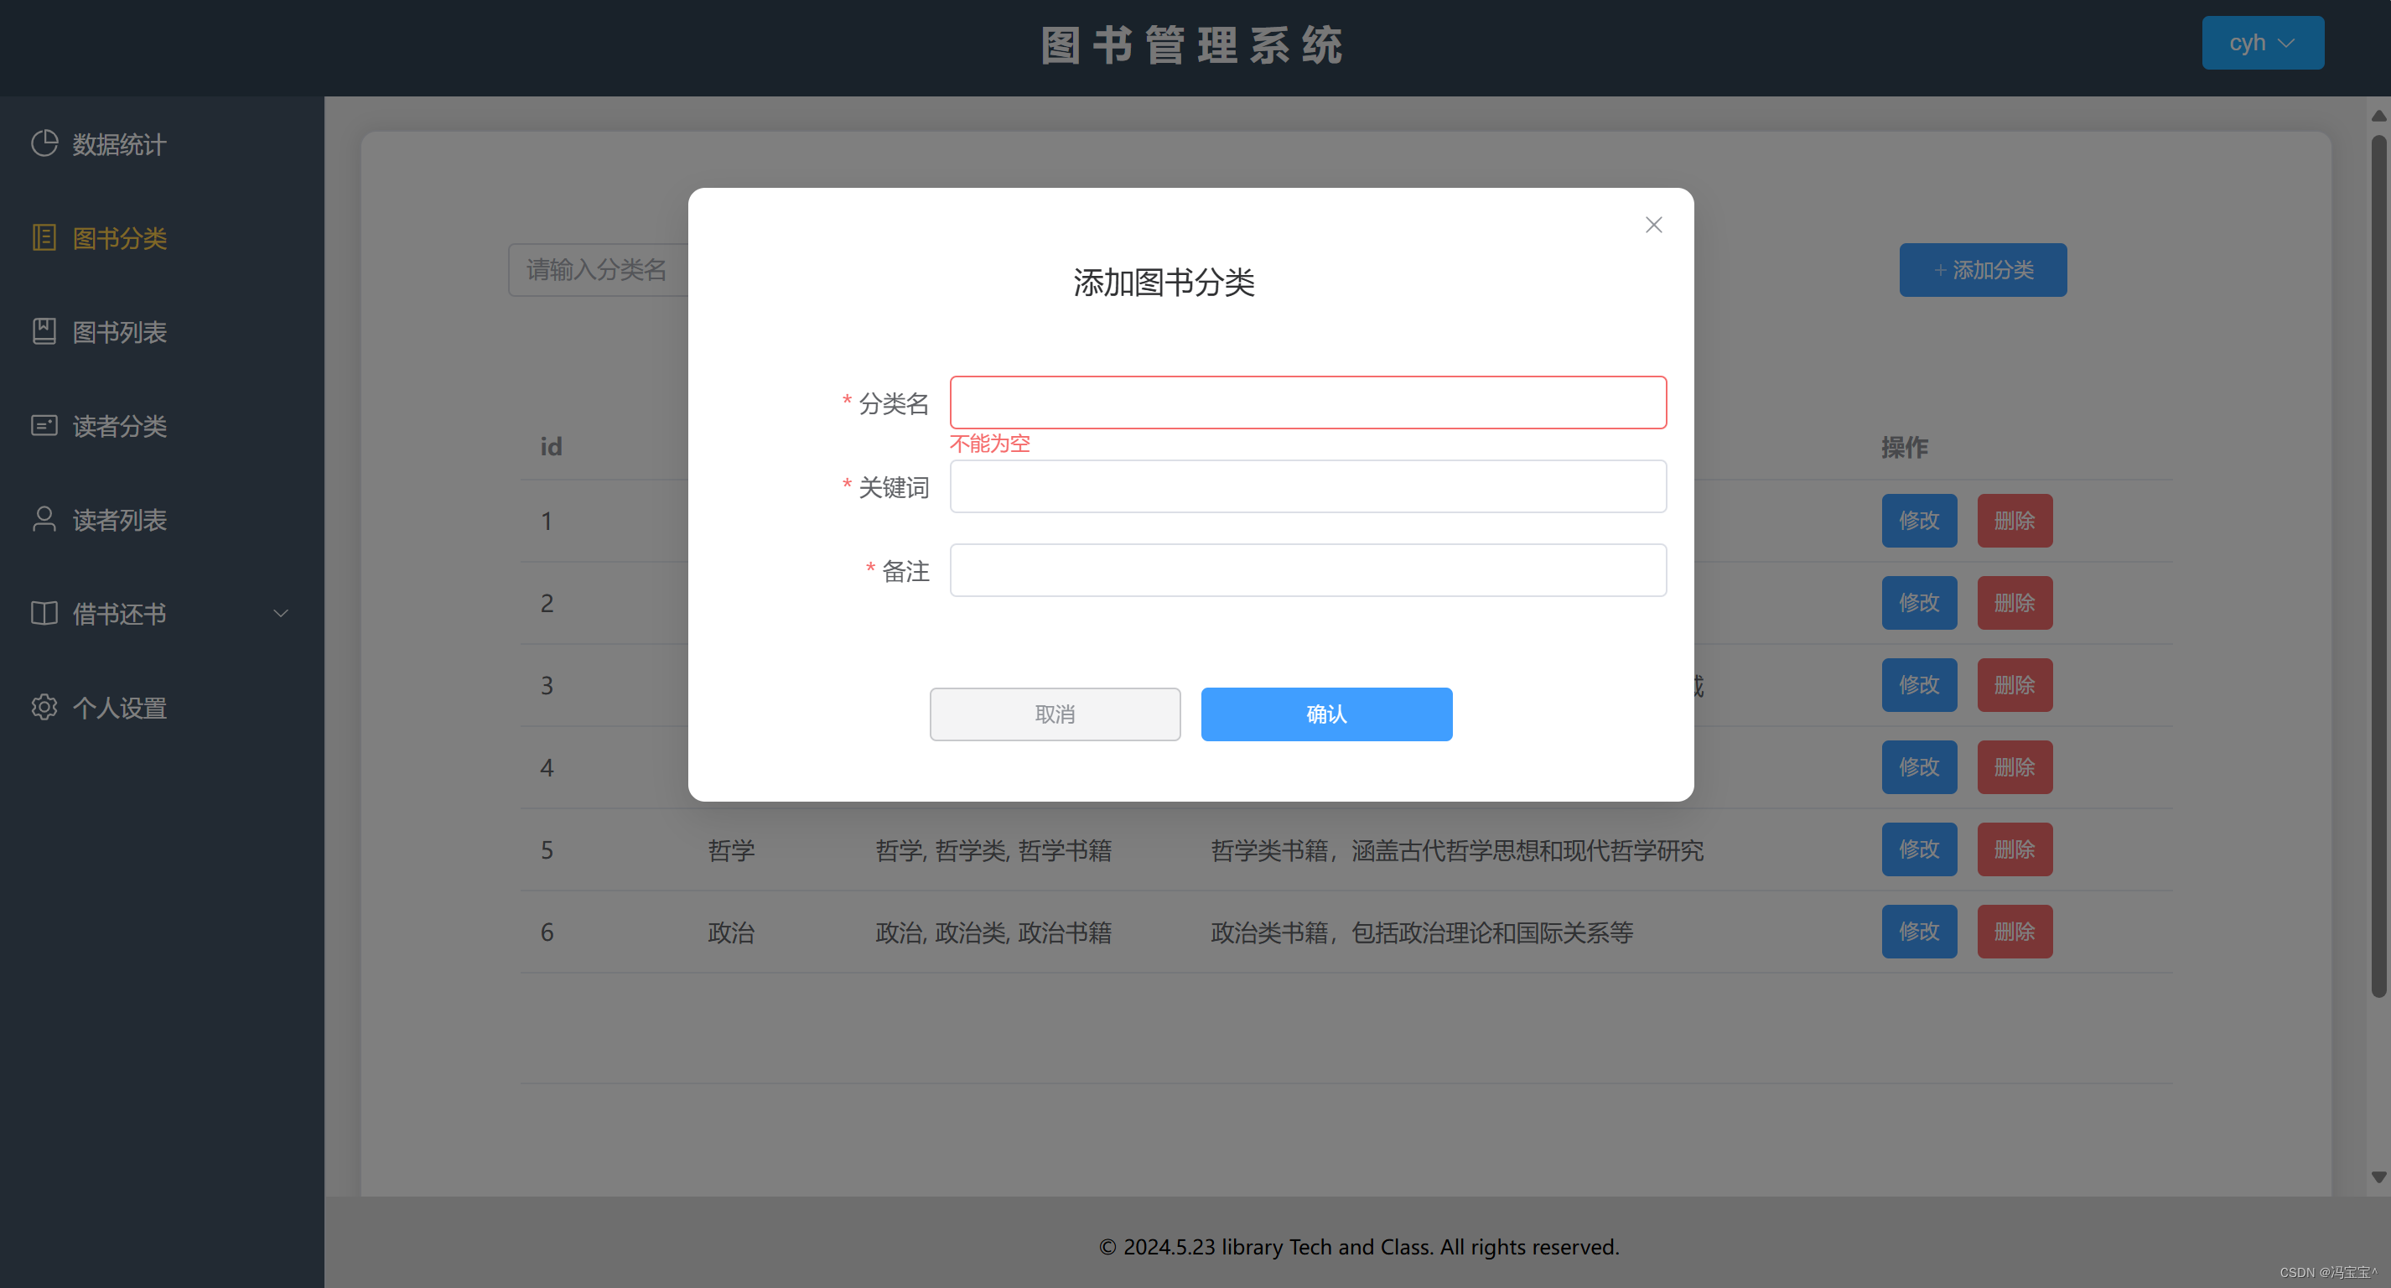Click into the 关键词 text field
This screenshot has width=2391, height=1288.
point(1307,486)
